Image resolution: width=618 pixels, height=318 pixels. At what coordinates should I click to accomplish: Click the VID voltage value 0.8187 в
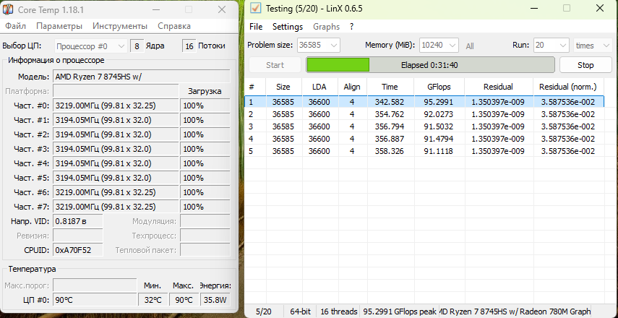pos(78,221)
